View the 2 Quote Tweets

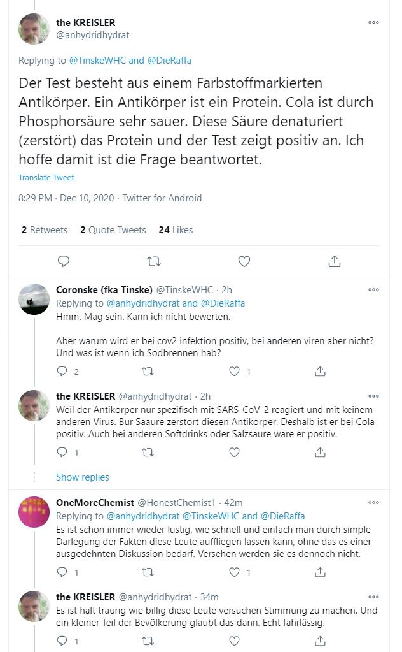tap(113, 229)
